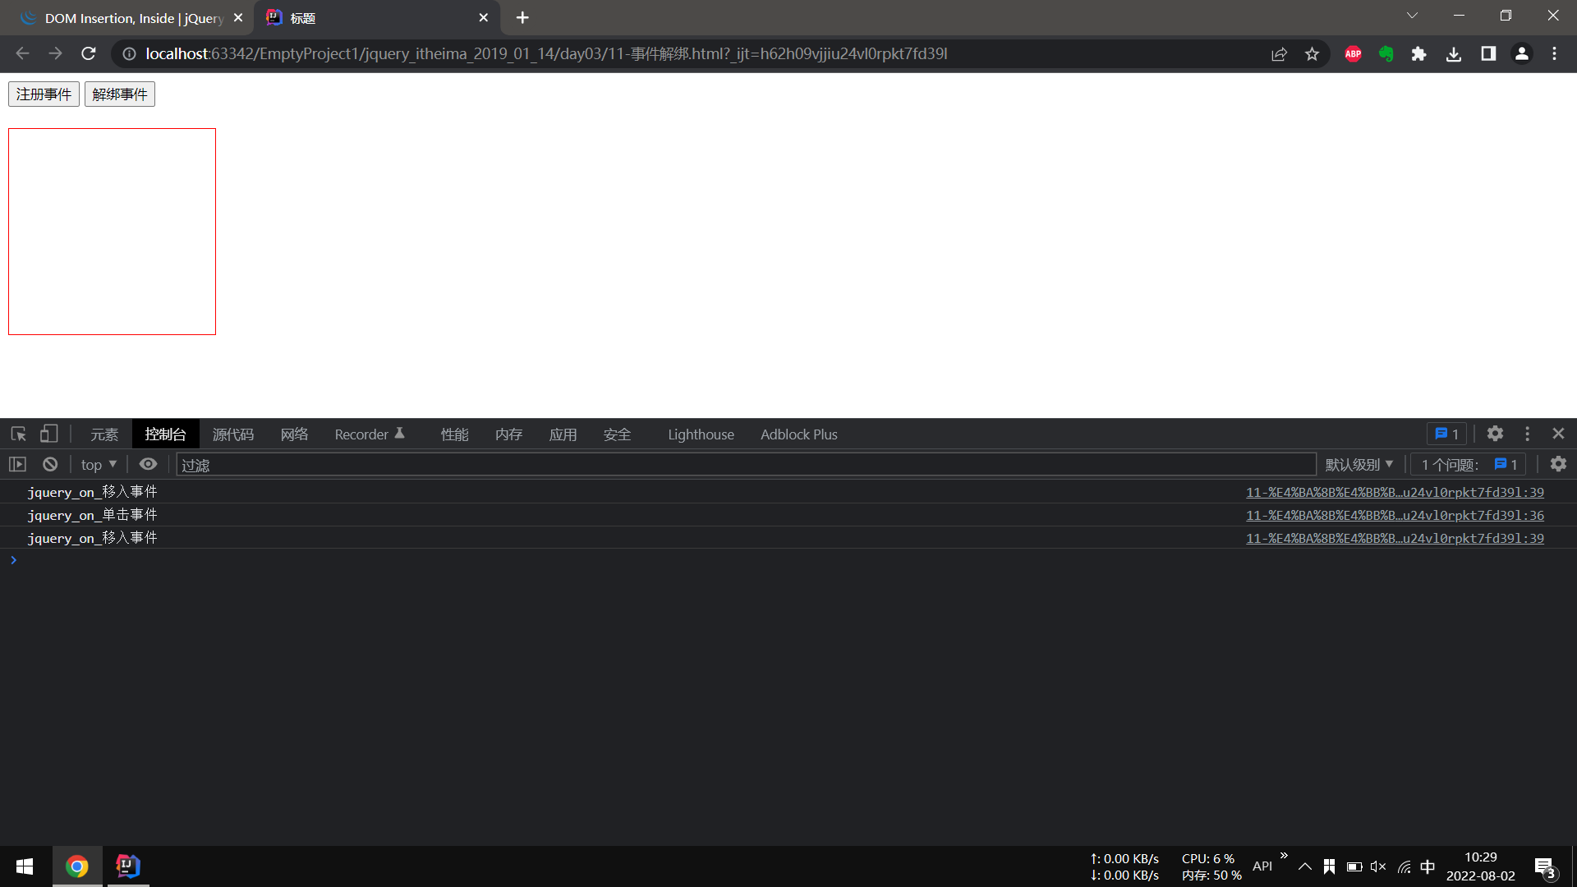Switch to the 应用 panel

(x=563, y=434)
